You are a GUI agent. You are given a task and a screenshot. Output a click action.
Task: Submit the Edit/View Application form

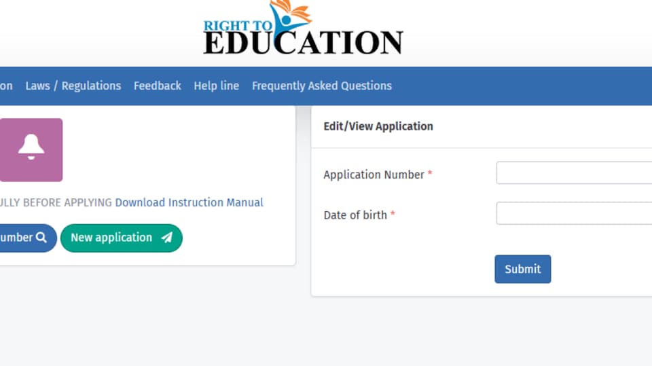(x=523, y=269)
